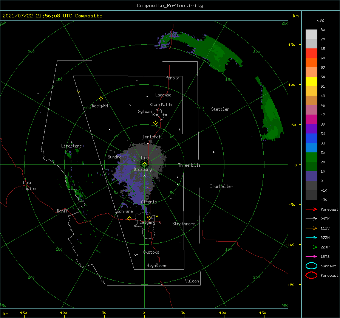Viewport: 340px width, 318px height.
Task: Select the white 04DK arrow legend icon
Action: tap(311, 219)
